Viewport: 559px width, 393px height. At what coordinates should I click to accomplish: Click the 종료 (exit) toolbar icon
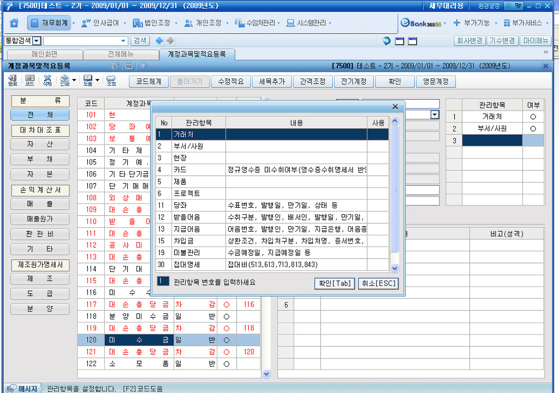[x=12, y=81]
